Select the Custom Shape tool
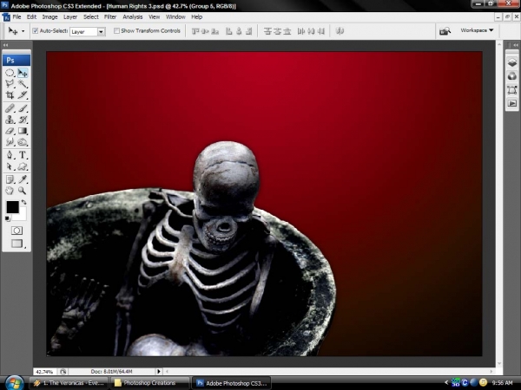Image resolution: width=521 pixels, height=390 pixels. tap(23, 166)
